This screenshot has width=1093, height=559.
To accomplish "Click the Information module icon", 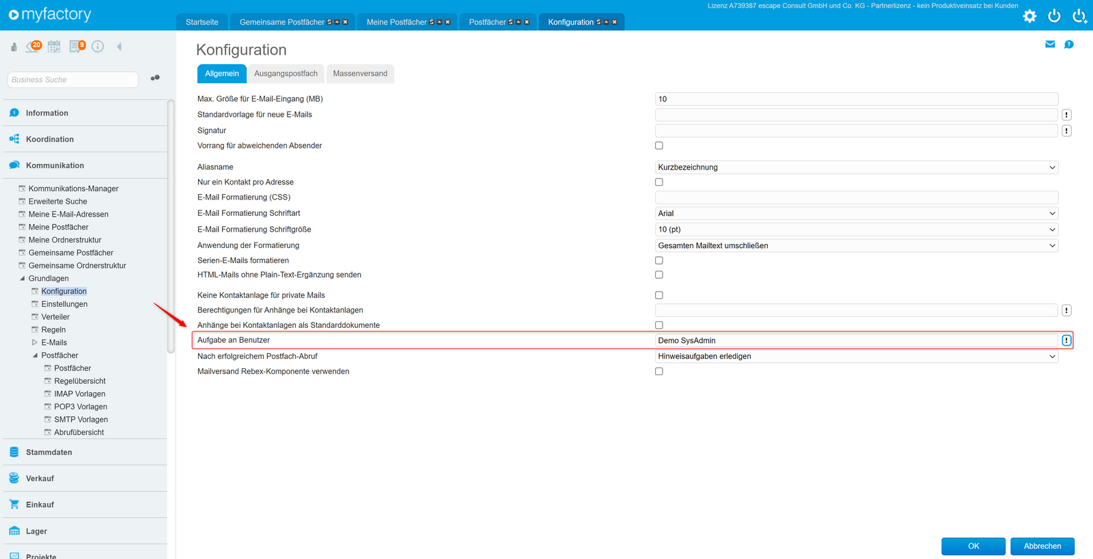I will [x=14, y=113].
